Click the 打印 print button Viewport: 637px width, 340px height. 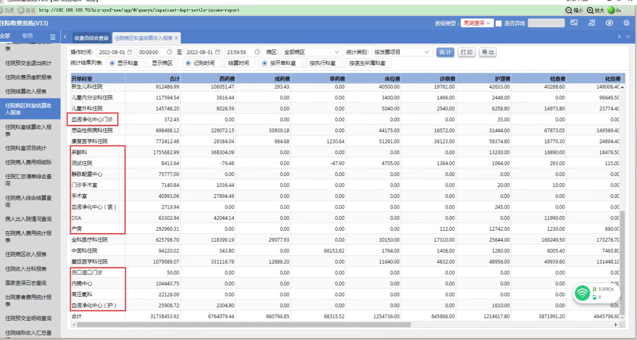coord(466,52)
